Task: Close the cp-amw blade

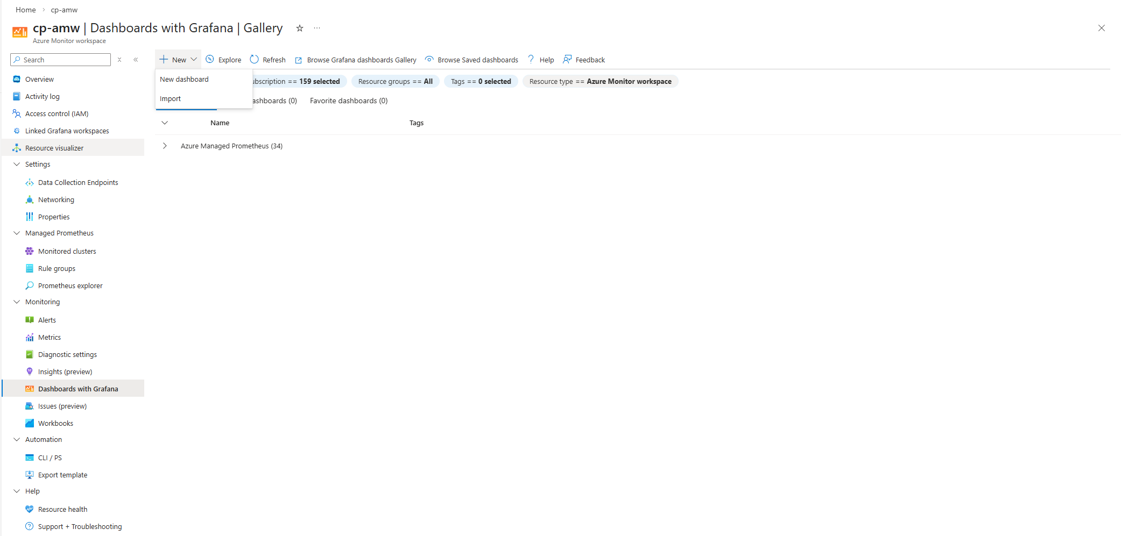Action: pyautogui.click(x=1102, y=28)
